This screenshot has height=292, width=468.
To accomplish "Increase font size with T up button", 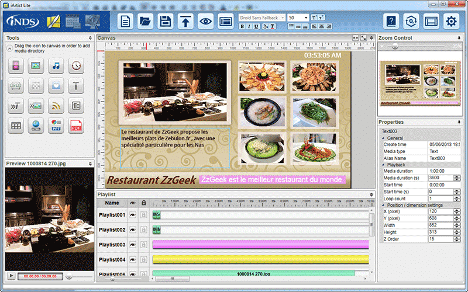I will [x=314, y=18].
